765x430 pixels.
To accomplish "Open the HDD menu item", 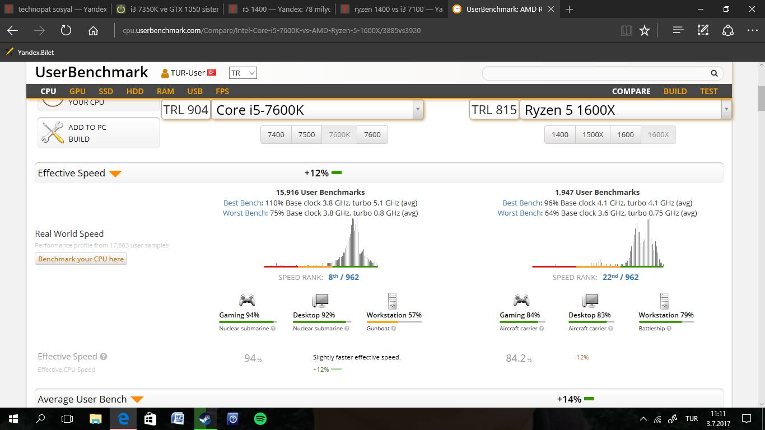I will (x=135, y=91).
